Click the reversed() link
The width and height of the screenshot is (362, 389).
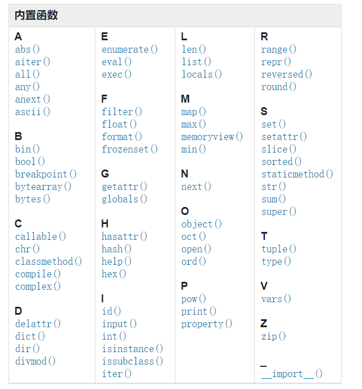pyautogui.click(x=287, y=75)
